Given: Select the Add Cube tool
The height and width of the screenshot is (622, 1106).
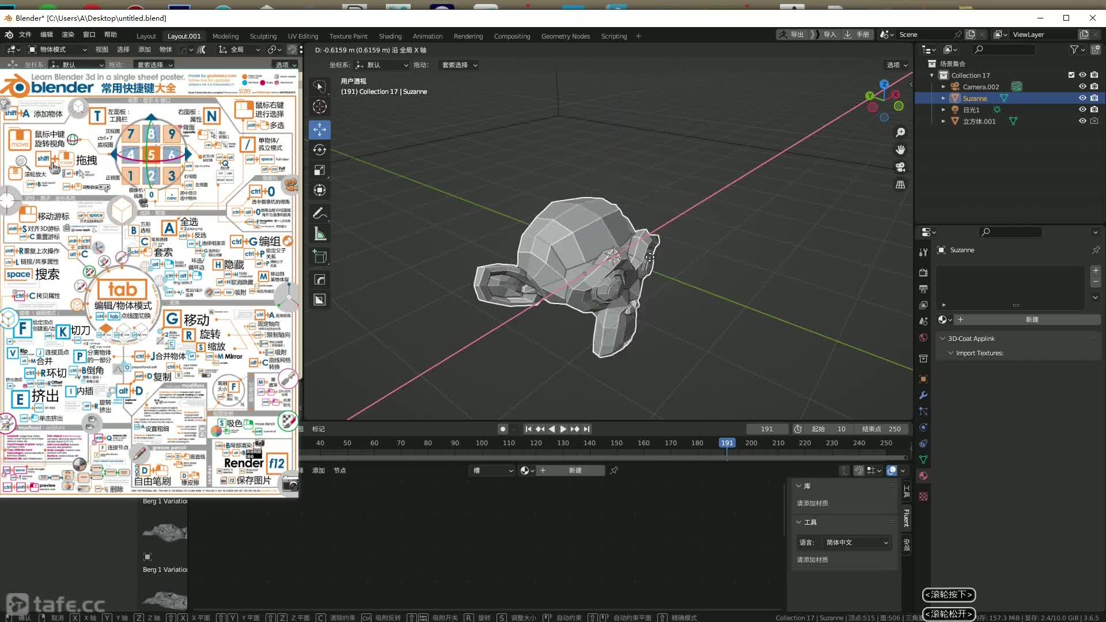Looking at the screenshot, I should pos(320,257).
